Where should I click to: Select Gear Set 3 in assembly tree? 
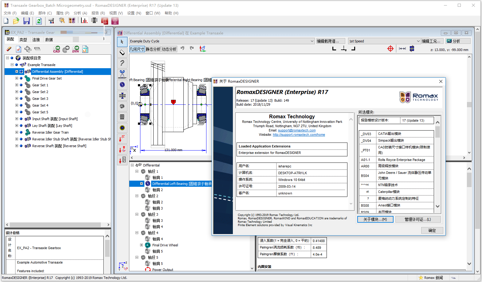coord(40,99)
